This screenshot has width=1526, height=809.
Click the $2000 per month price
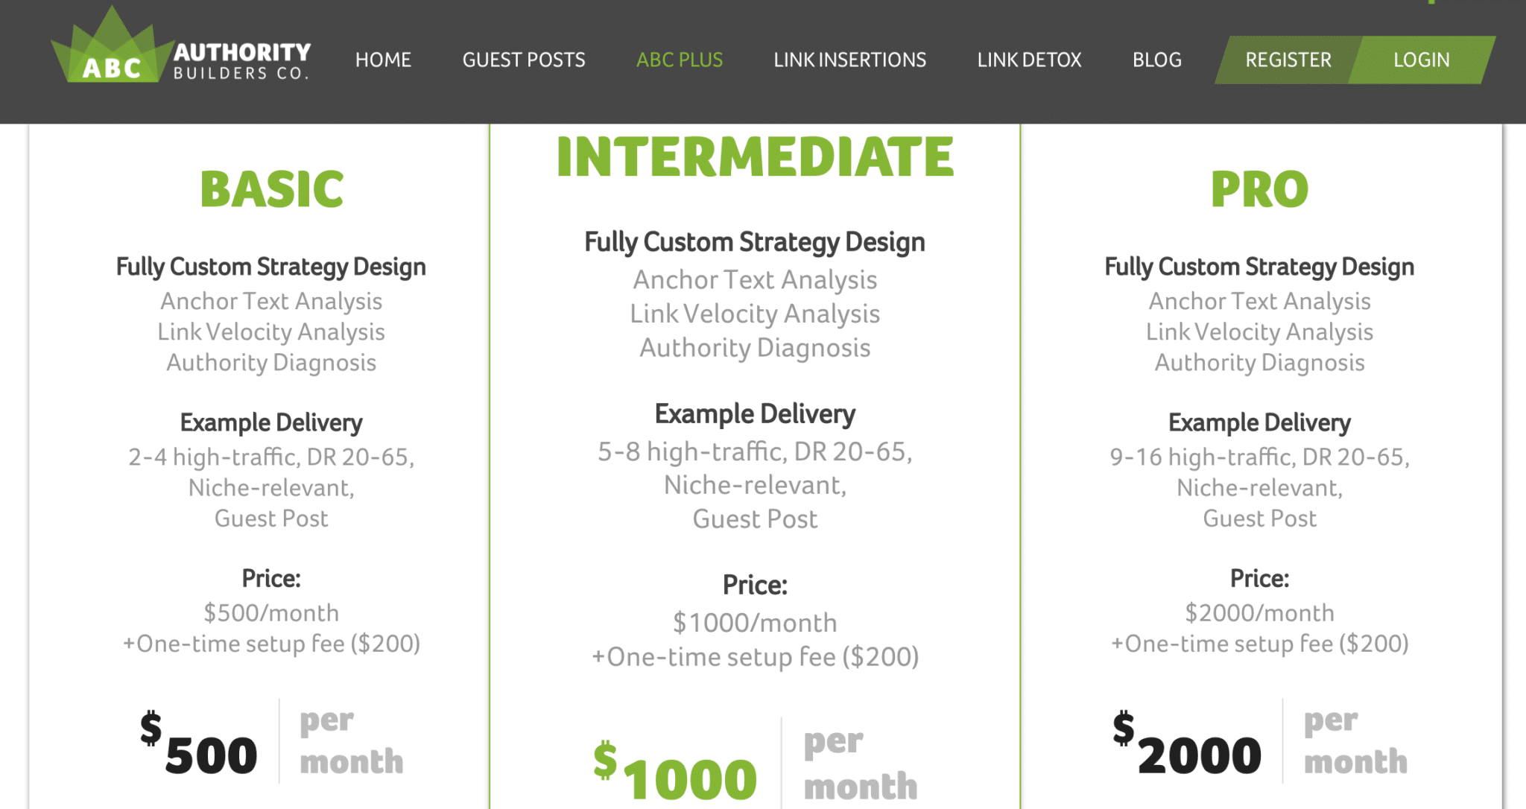click(1260, 742)
